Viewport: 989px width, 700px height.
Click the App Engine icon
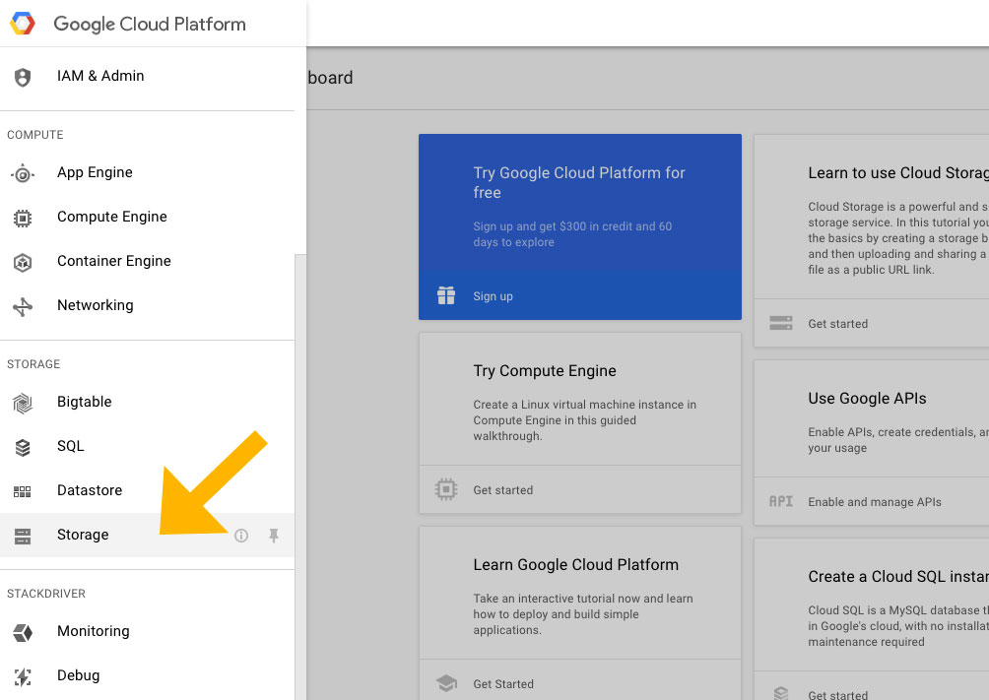(x=23, y=173)
